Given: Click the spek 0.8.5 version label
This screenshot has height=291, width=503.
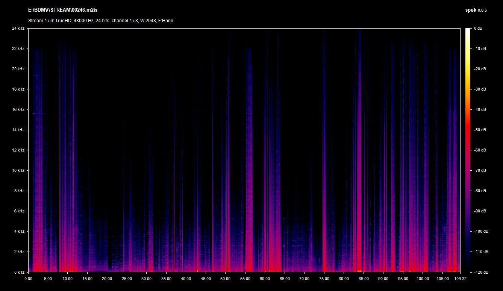Looking at the screenshot, I should click(476, 10).
